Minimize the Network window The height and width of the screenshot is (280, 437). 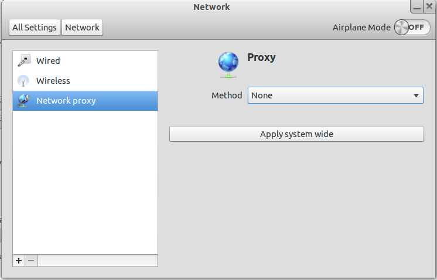tap(417, 6)
